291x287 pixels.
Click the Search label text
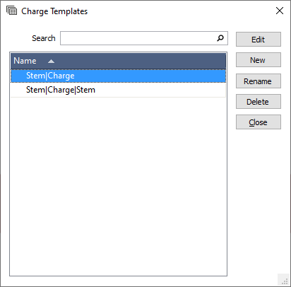coord(44,38)
